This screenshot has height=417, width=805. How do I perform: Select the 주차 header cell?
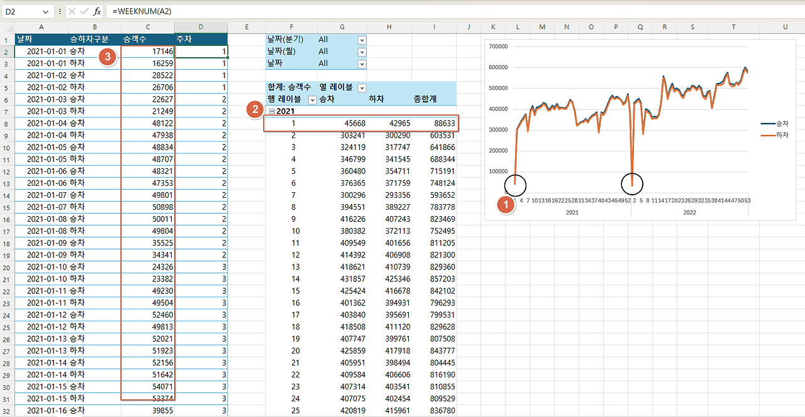[201, 39]
